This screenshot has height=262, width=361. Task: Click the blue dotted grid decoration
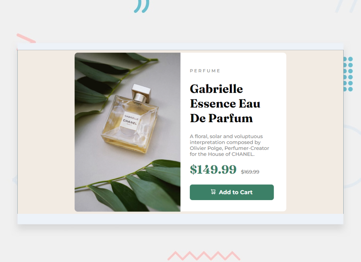point(348,74)
